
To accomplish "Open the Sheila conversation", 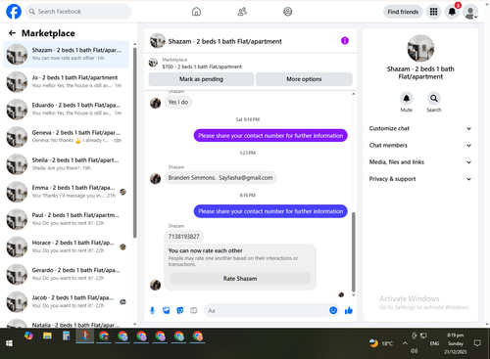I will [66, 164].
